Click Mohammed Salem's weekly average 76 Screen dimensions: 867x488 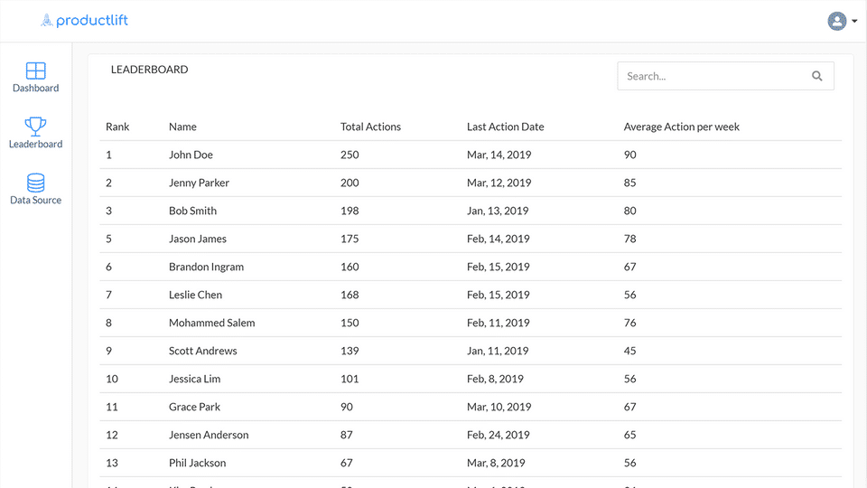[629, 324]
